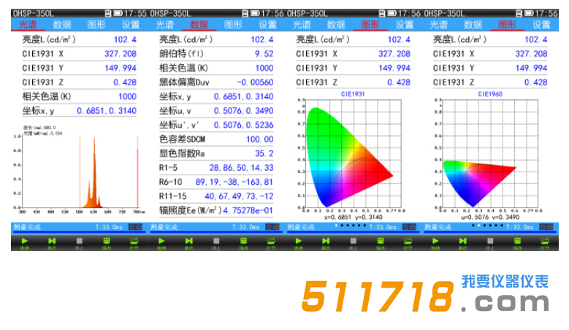Click the save icon on the CIE1960 screen
This screenshot has width=569, height=330.
pyautogui.click(x=517, y=241)
